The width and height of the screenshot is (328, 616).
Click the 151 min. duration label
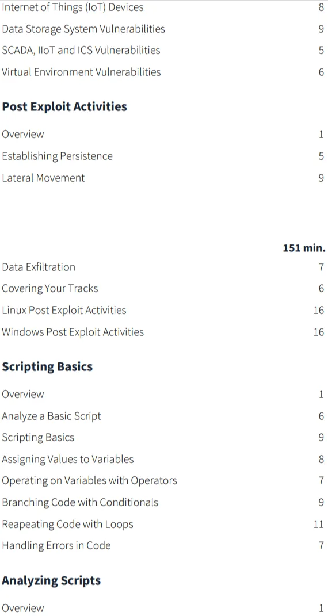coord(304,248)
